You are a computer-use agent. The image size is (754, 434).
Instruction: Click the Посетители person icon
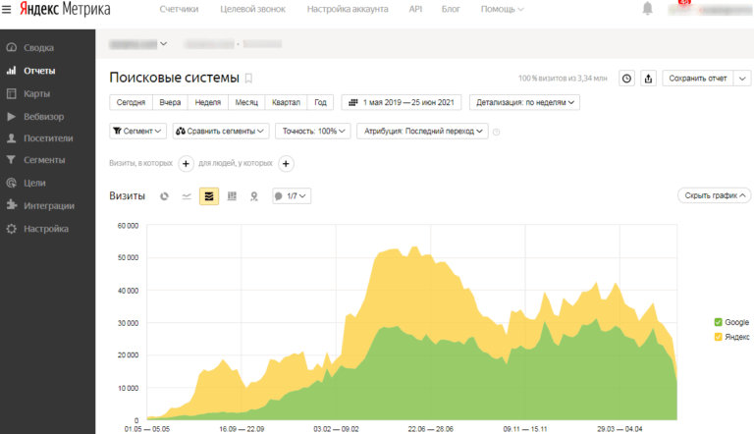pyautogui.click(x=12, y=138)
